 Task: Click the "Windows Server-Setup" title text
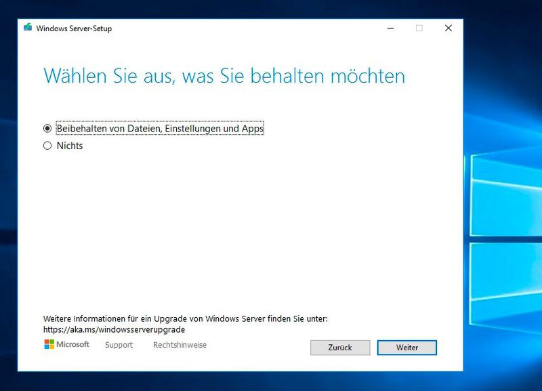tap(75, 29)
